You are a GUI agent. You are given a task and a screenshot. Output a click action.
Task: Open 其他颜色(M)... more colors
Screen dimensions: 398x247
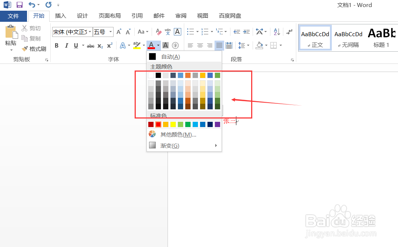point(184,134)
